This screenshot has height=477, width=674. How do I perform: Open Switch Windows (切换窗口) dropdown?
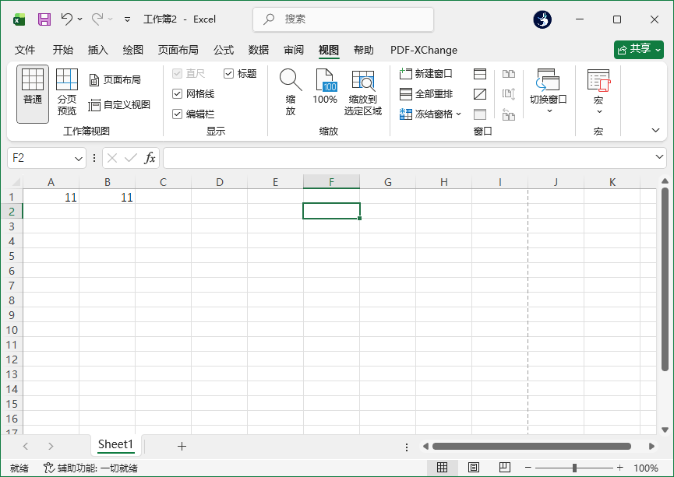click(x=549, y=92)
